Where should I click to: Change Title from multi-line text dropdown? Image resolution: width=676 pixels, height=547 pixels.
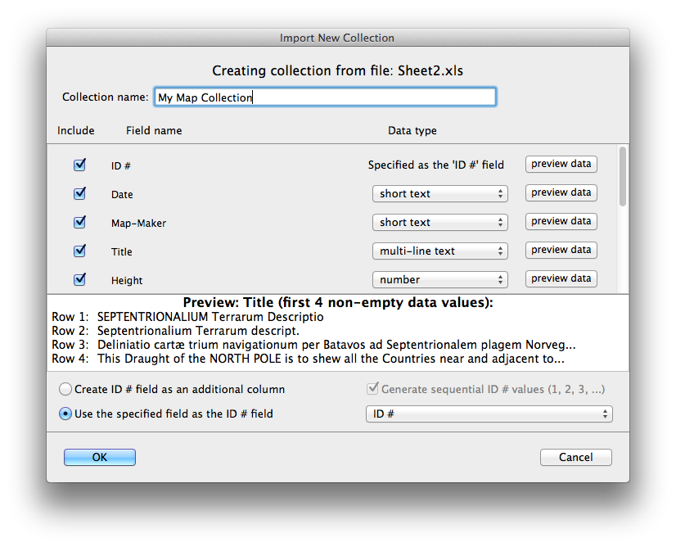(x=439, y=251)
